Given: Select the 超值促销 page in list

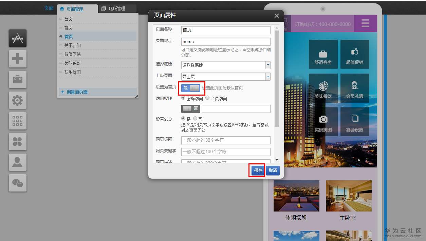Looking at the screenshot, I should (98, 54).
